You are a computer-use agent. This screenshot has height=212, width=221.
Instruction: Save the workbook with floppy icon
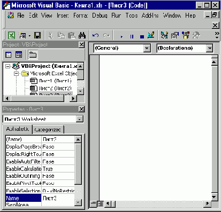37,35
